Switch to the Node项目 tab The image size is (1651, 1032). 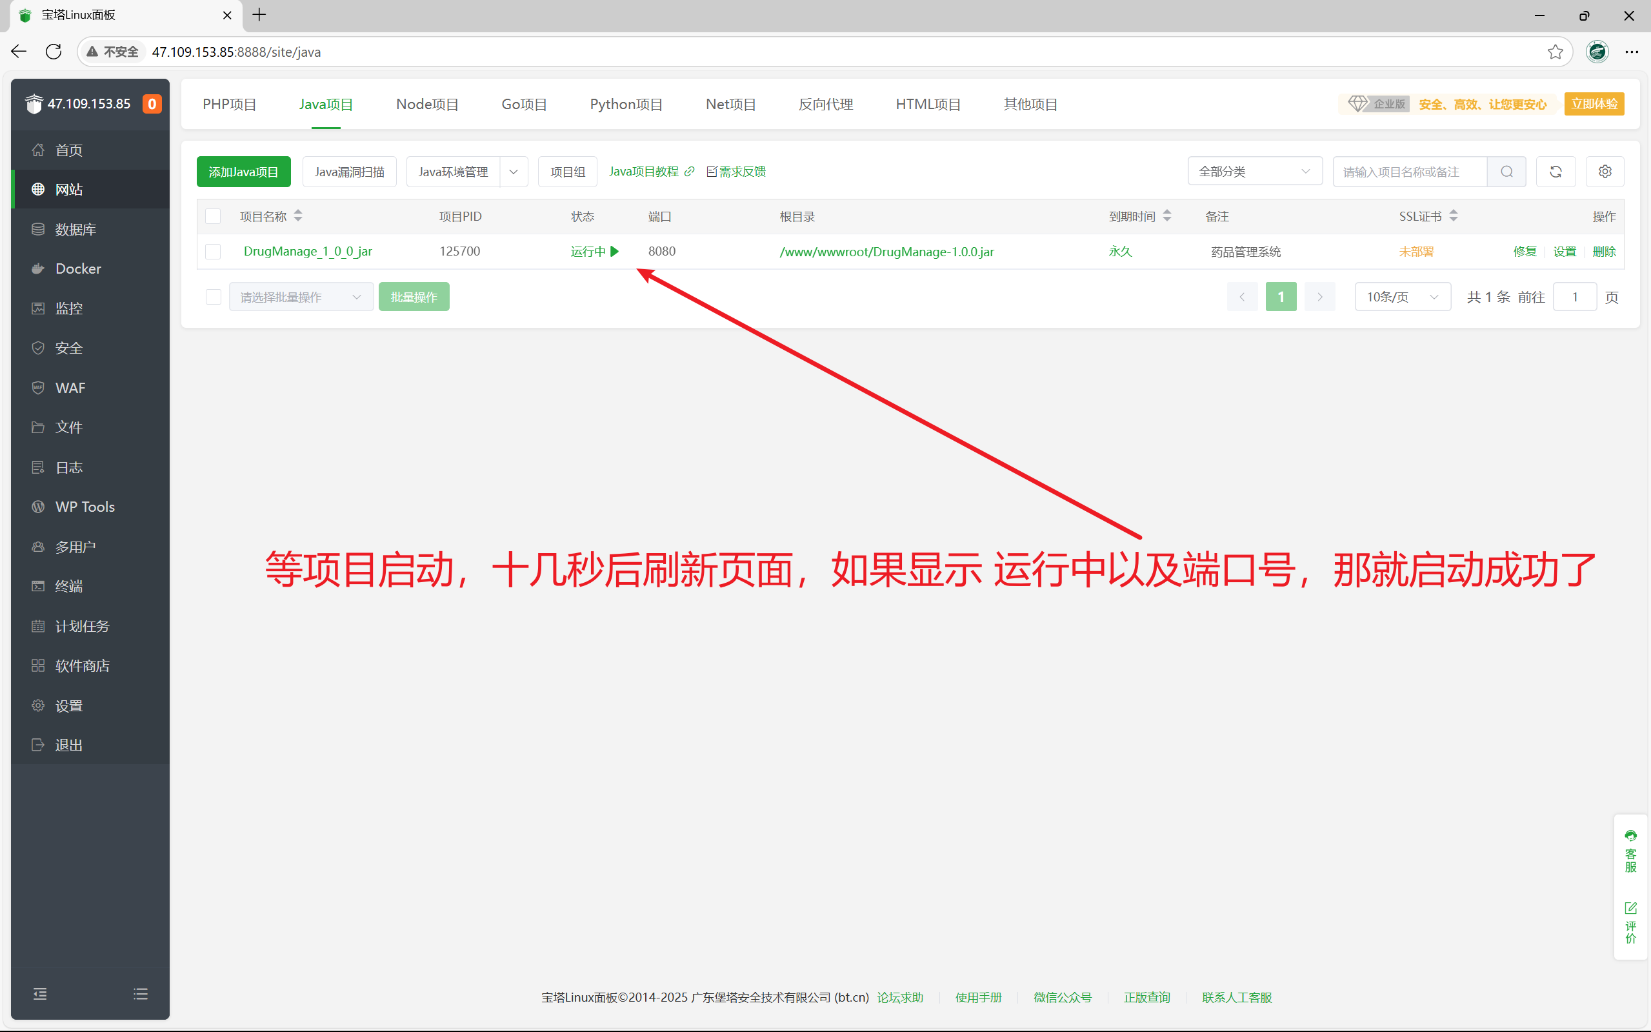point(427,105)
